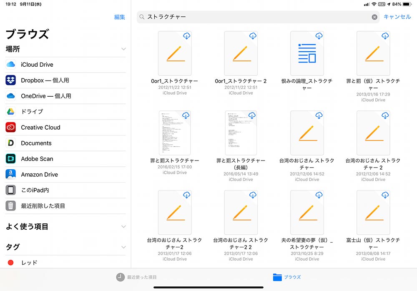This screenshot has height=291, width=417.
Task: Tap the 0or1_ストラクチャー 2 file name
Action: click(x=241, y=81)
